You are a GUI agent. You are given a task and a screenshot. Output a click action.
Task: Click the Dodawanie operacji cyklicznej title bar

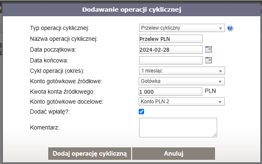pyautogui.click(x=132, y=10)
